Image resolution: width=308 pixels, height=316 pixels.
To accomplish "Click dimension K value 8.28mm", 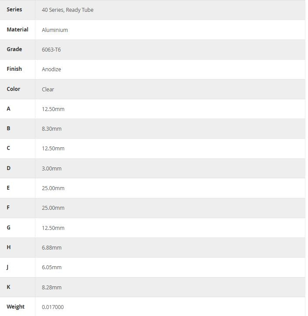I will 52,287.
